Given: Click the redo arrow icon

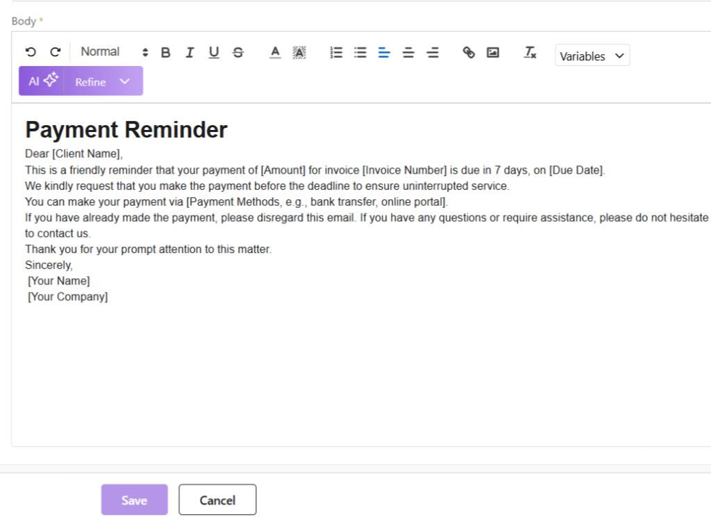Looking at the screenshot, I should (x=56, y=52).
